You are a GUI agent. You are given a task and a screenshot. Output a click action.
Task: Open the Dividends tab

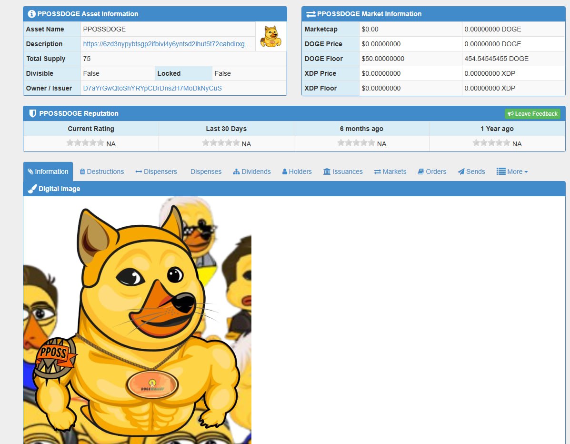[252, 172]
